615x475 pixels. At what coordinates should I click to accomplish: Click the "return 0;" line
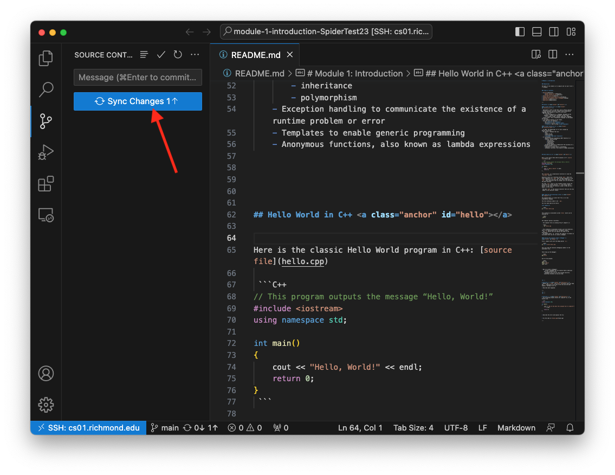click(x=293, y=379)
